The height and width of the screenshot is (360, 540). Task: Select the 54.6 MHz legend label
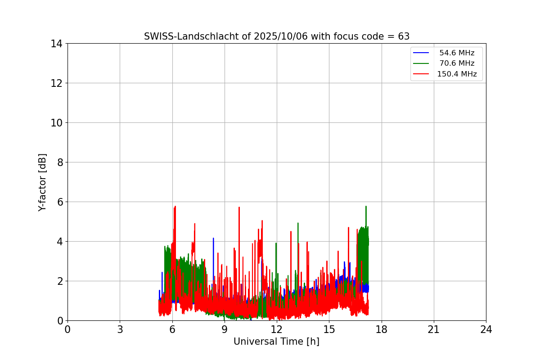tap(457, 53)
